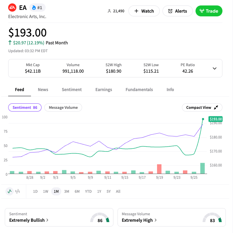Click the green $193.00 price label on chart
This screenshot has height=233, width=233.
point(216,119)
